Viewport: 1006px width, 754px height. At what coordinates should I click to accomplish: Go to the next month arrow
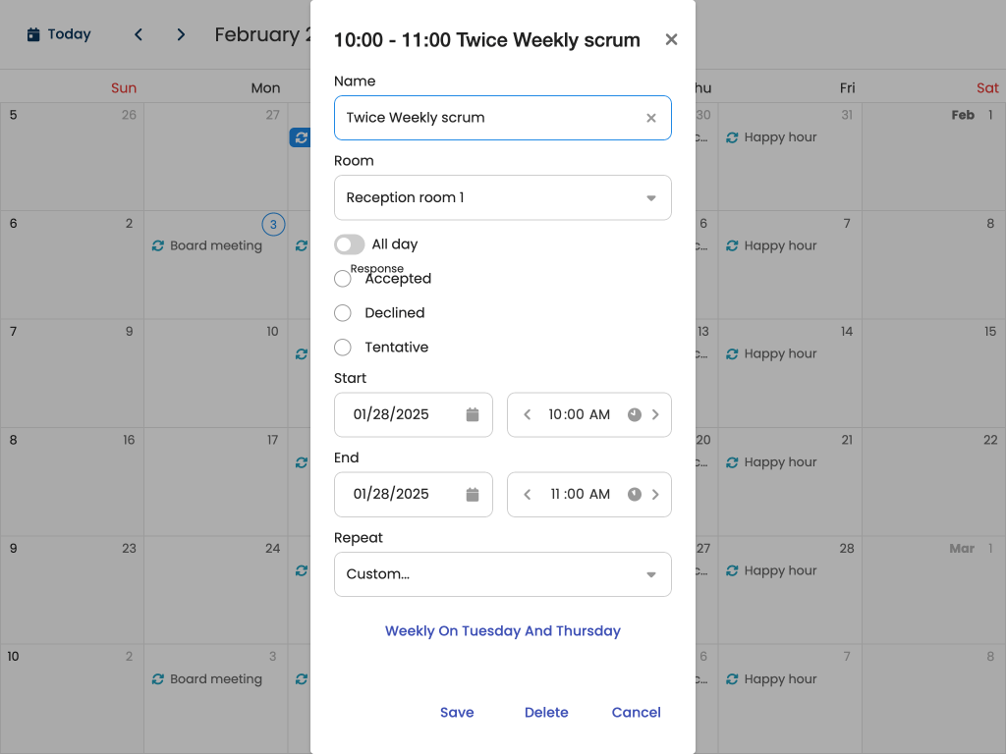[181, 34]
